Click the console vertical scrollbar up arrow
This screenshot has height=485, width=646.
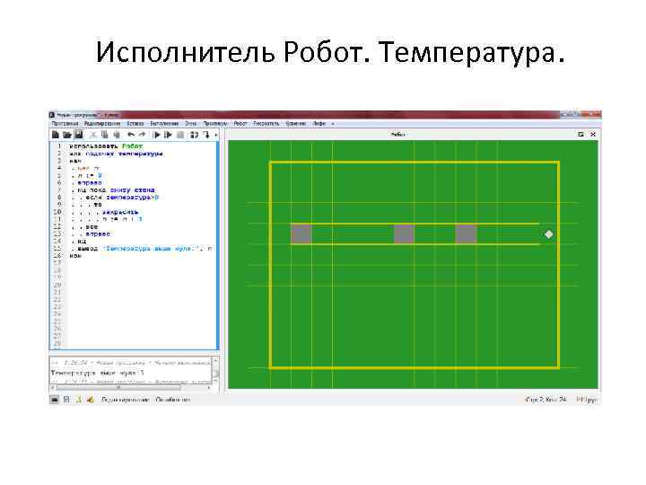click(x=215, y=361)
